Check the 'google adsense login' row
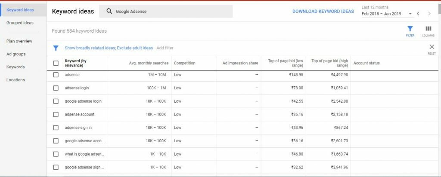Viewport: 441px width, 177px height. pos(56,101)
